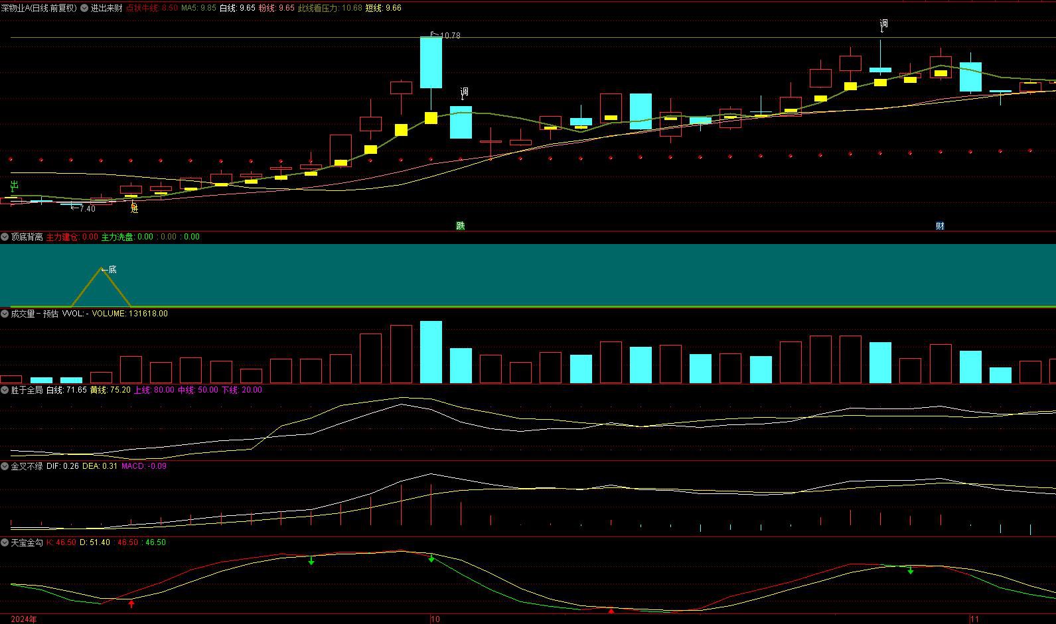This screenshot has height=624, width=1056.
Task: Click the MA5: 9.85 value
Action: tap(198, 8)
